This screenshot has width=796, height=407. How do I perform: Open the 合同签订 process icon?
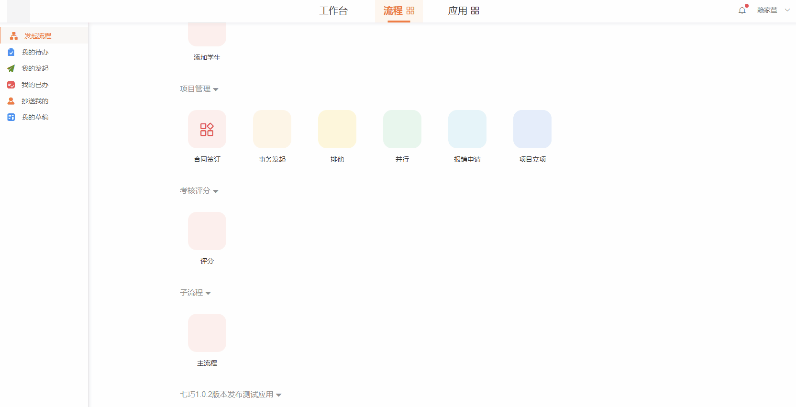(x=207, y=129)
